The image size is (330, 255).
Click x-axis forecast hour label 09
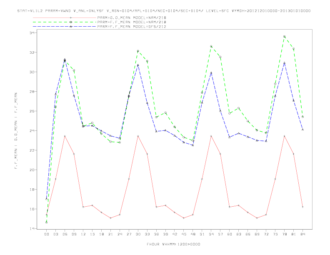[74, 234]
